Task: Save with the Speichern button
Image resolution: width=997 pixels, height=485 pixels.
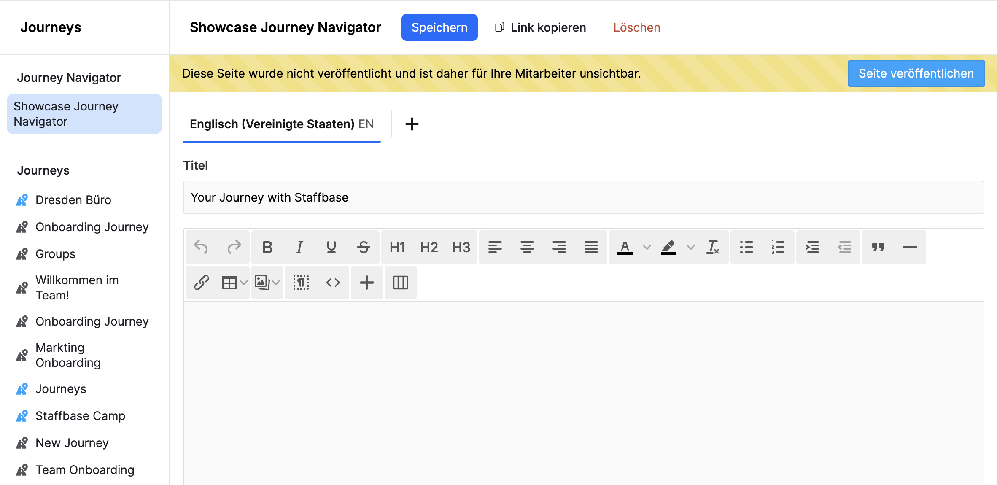Action: pos(439,27)
